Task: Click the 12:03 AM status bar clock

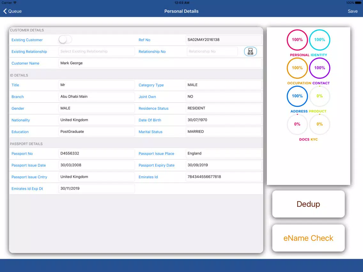Action: 182,3
